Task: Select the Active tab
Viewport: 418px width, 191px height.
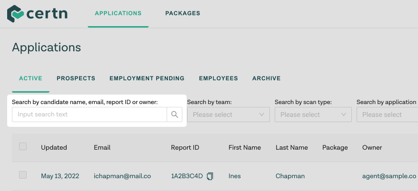Action: point(30,78)
